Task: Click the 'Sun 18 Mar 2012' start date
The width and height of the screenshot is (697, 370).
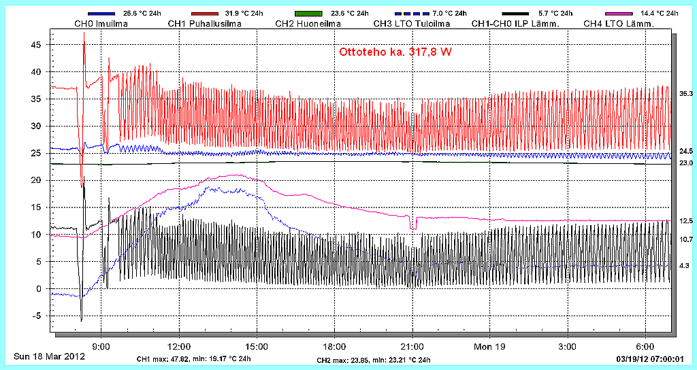Action: coord(49,356)
